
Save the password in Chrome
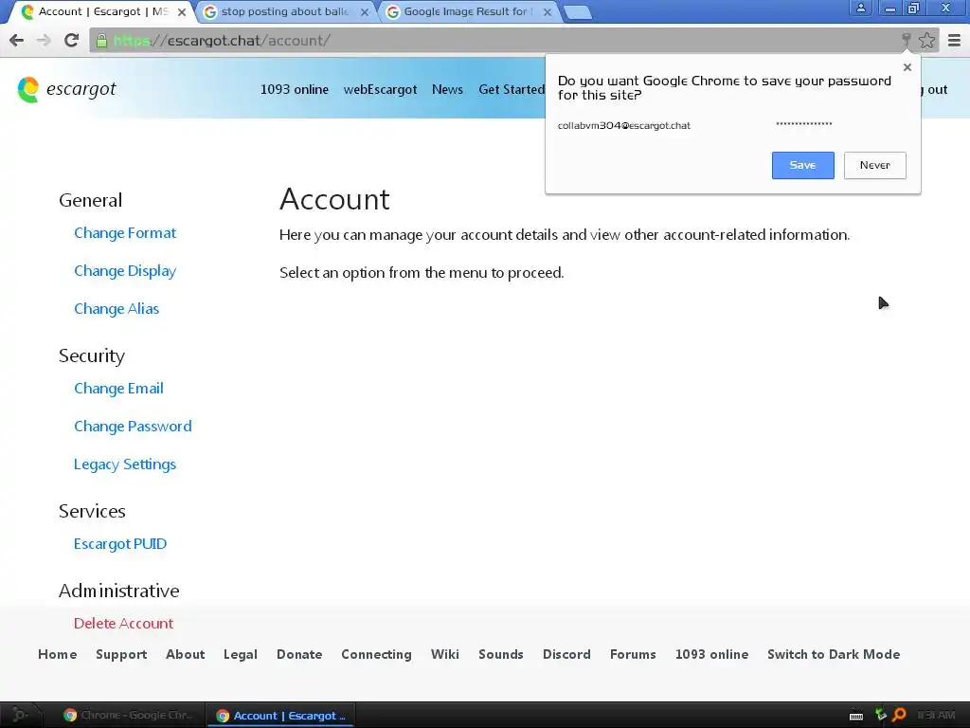click(x=803, y=165)
